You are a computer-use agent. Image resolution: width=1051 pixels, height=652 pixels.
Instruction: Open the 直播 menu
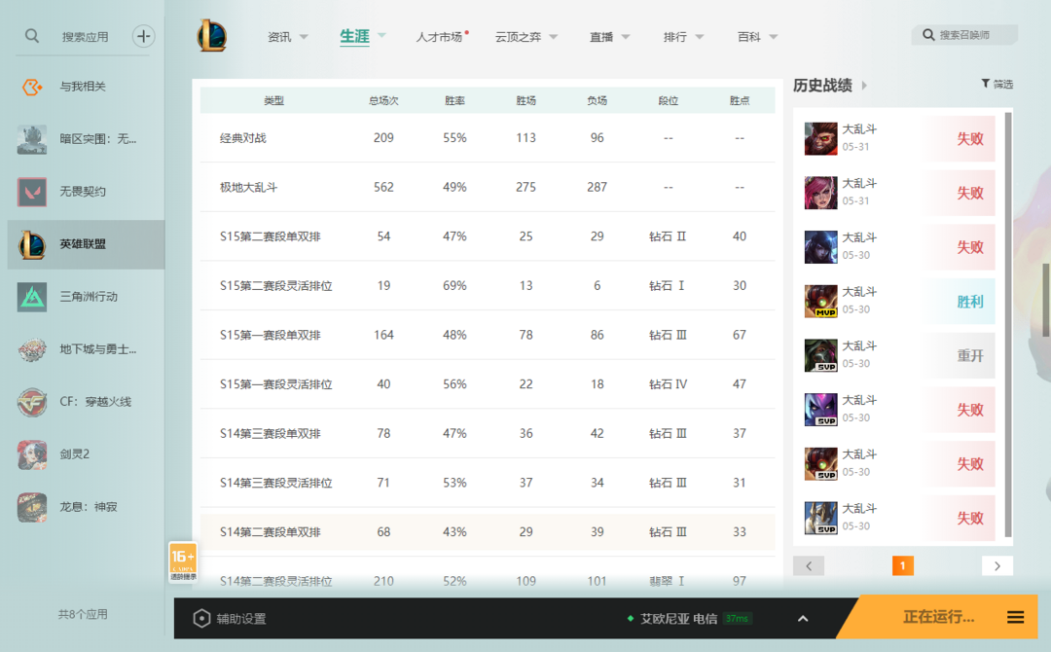[601, 37]
